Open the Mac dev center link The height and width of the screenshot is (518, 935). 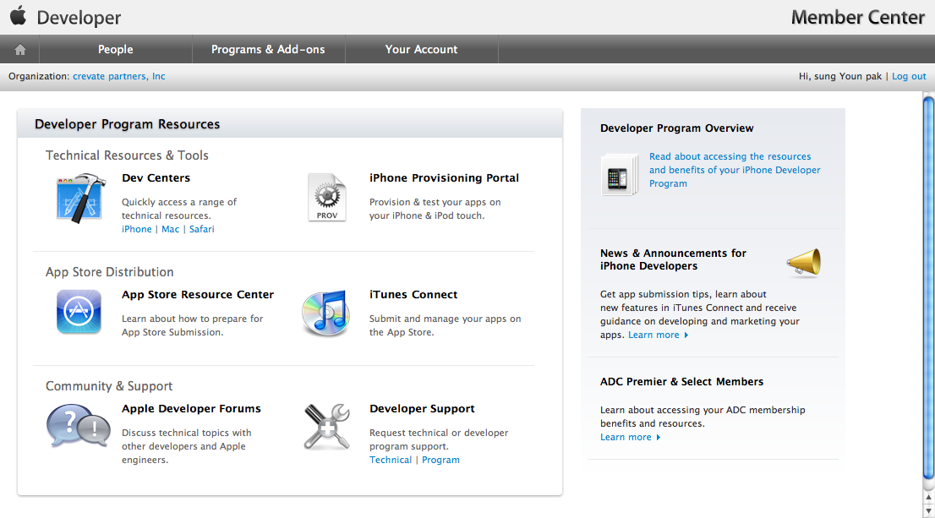pyautogui.click(x=170, y=229)
